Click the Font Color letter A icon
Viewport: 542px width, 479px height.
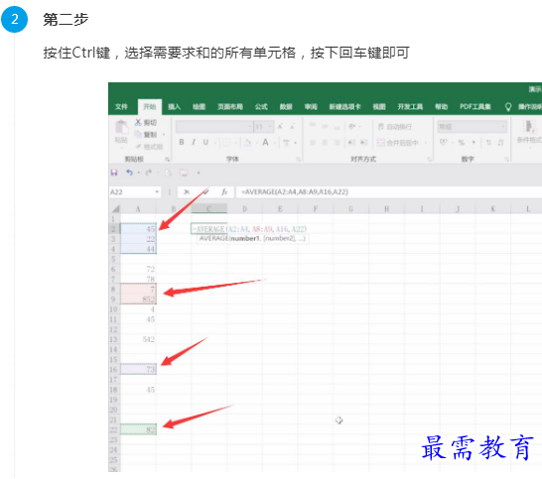[x=265, y=142]
